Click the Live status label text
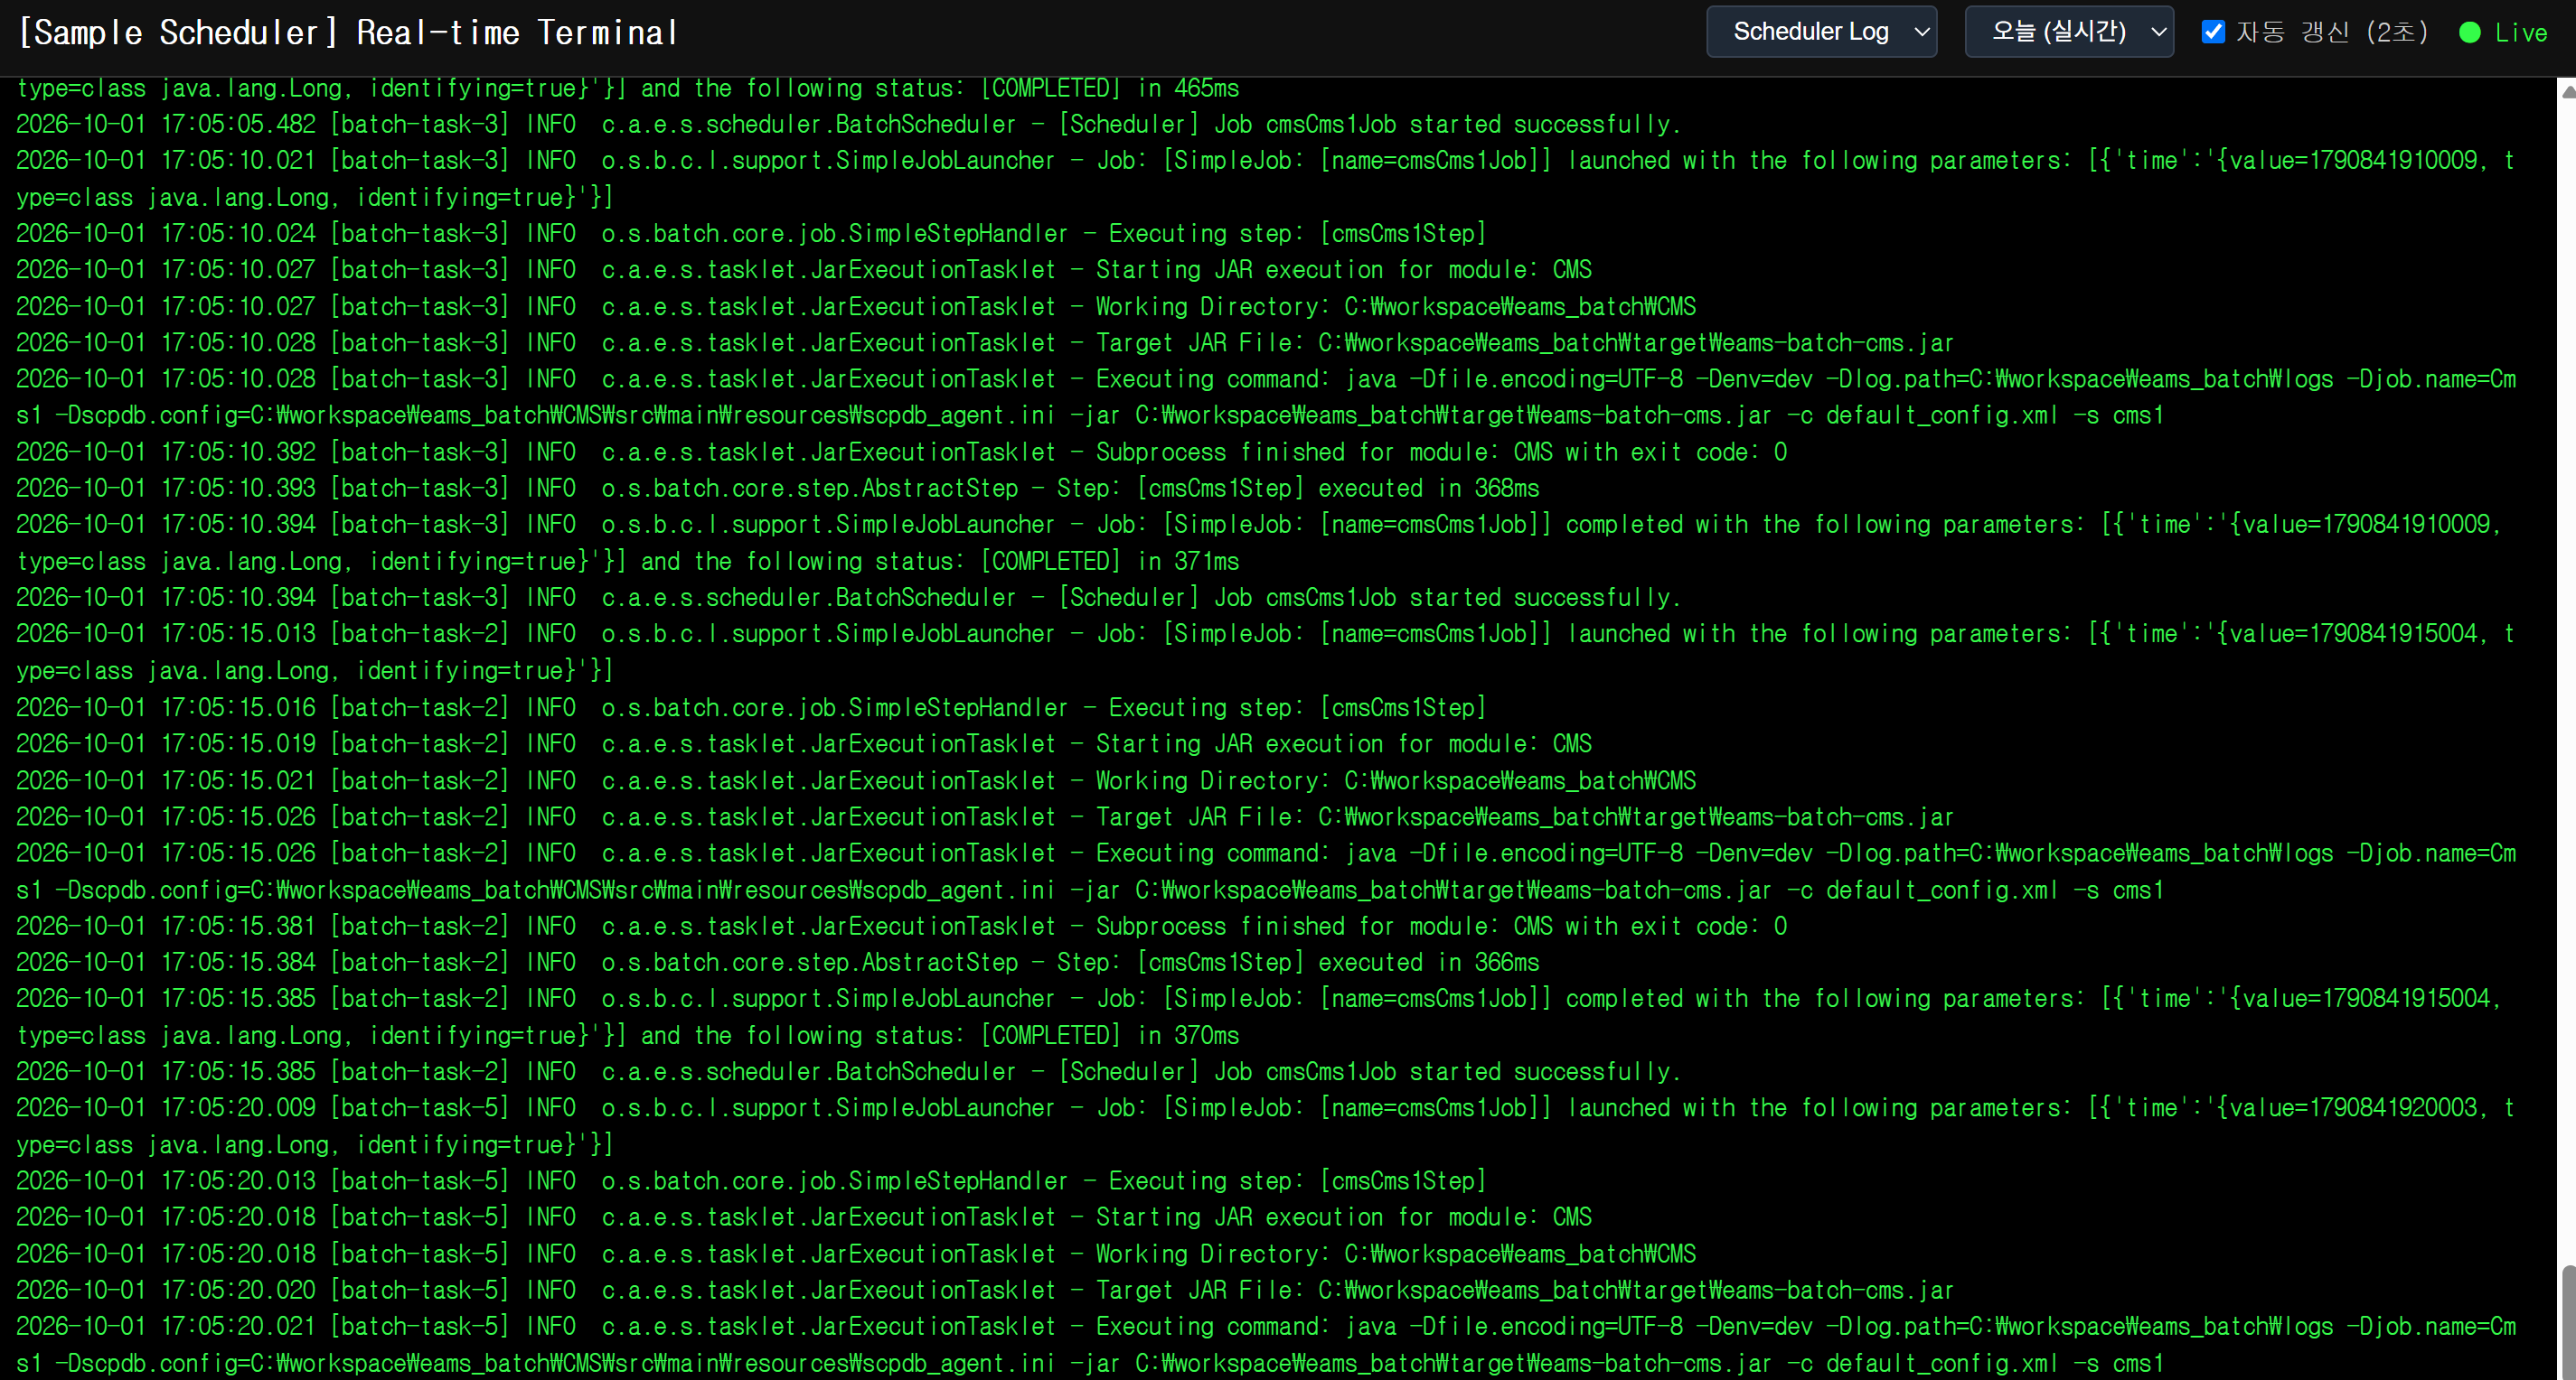2576x1380 pixels. click(2520, 33)
